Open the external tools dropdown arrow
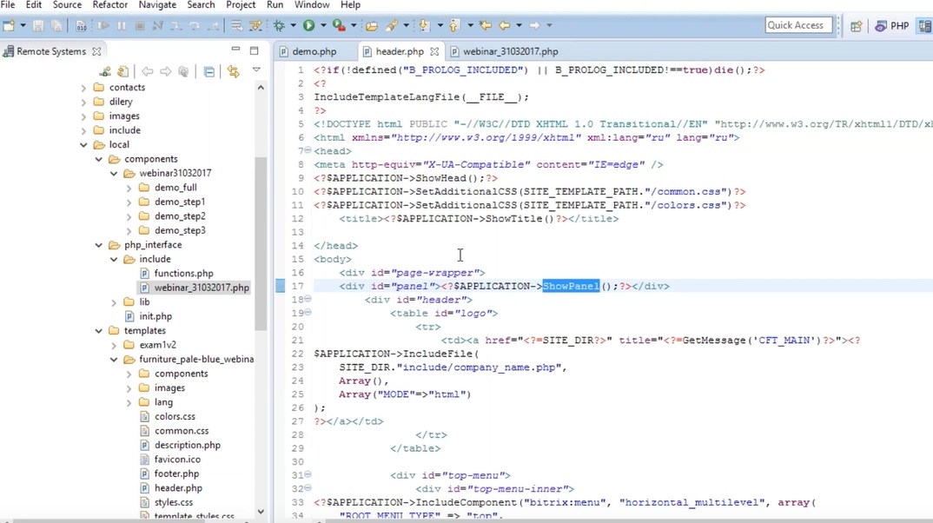The width and height of the screenshot is (933, 523). coord(354,25)
